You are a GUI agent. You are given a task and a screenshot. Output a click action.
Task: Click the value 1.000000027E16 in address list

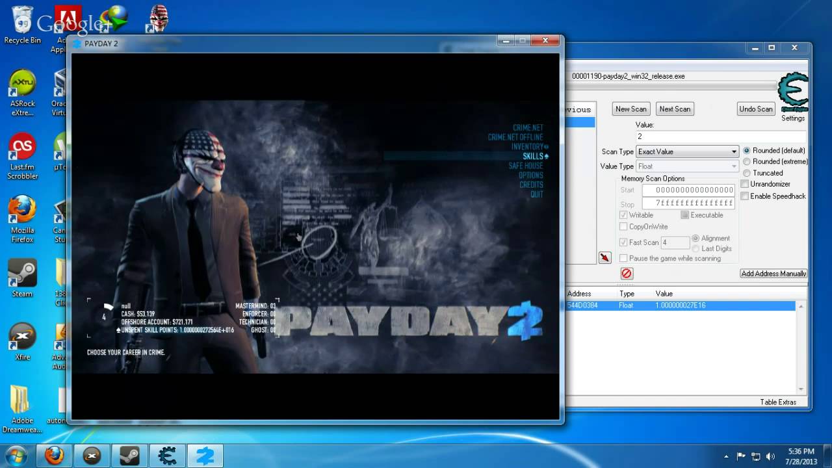tap(681, 305)
